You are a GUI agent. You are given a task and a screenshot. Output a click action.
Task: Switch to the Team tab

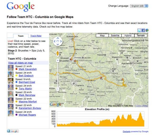click(21, 36)
